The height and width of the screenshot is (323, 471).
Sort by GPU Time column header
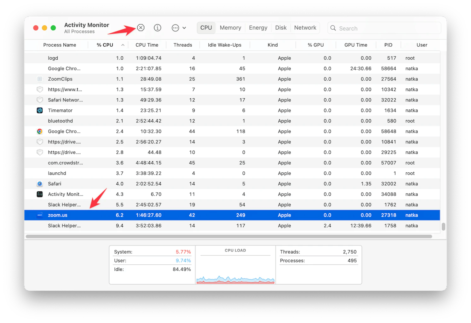356,45
